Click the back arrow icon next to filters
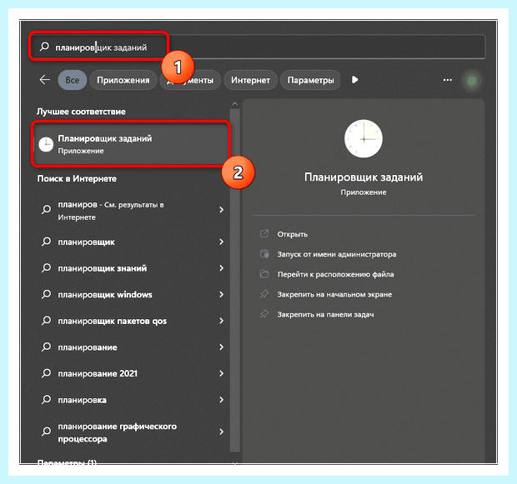This screenshot has height=484, width=517. 44,80
